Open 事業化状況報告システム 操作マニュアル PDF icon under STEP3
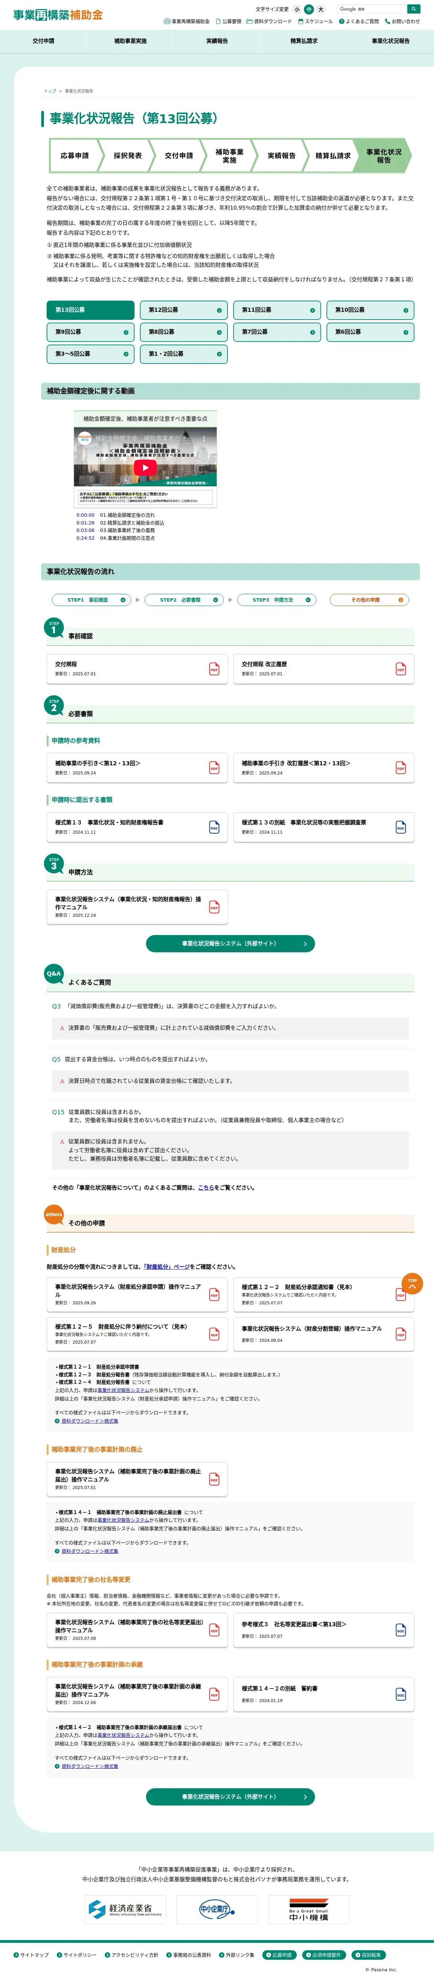The width and height of the screenshot is (434, 1980). tap(214, 907)
